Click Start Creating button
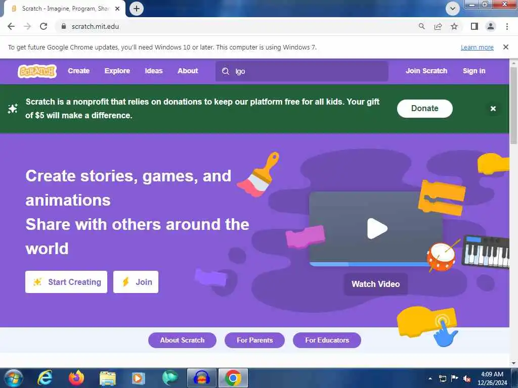This screenshot has width=518, height=388. (66, 282)
